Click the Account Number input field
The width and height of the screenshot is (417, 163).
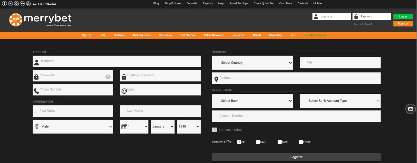[296, 116]
